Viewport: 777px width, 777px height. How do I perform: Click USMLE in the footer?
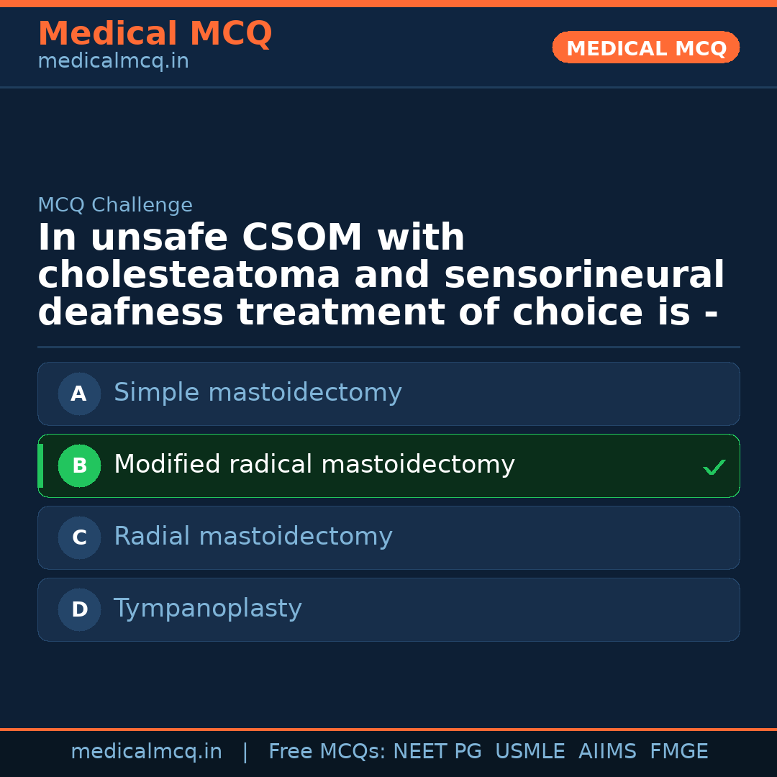530,752
